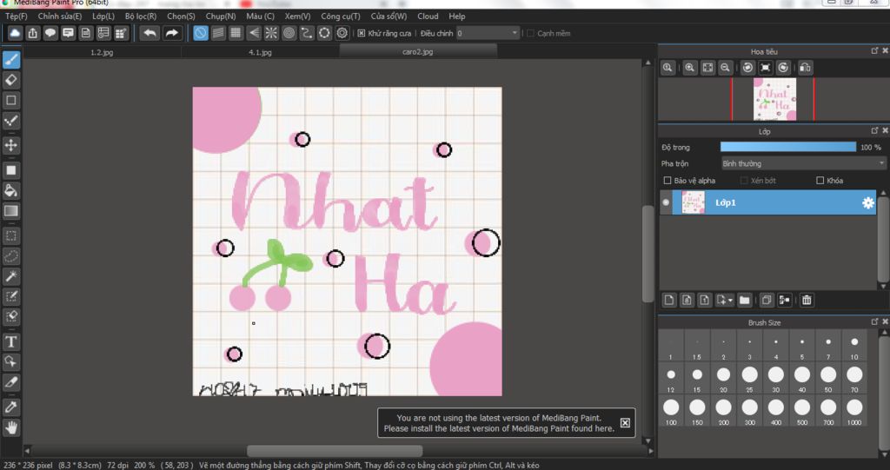Select the Gradient tool
The image size is (890, 470).
click(11, 210)
